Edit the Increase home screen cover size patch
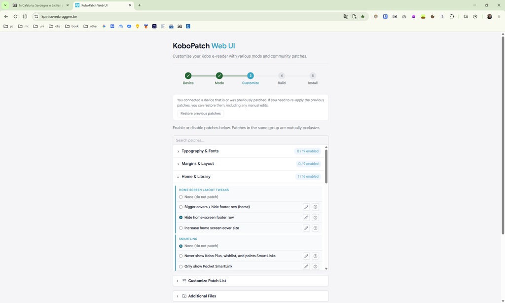The width and height of the screenshot is (505, 303). tap(306, 228)
